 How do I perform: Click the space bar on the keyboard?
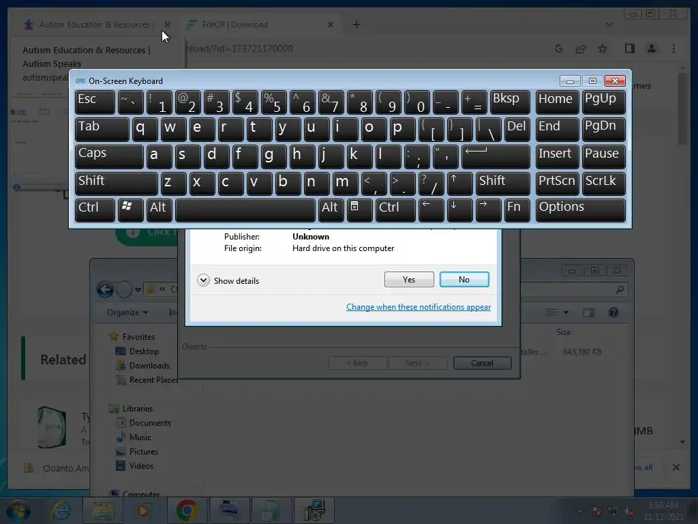point(245,210)
